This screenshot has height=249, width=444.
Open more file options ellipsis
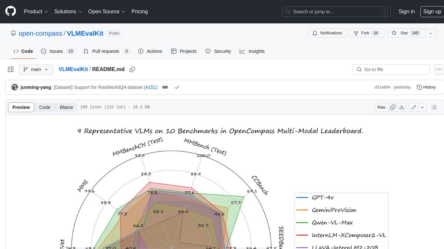[x=439, y=69]
